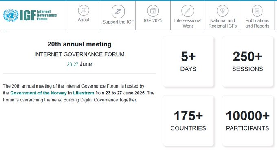Click the IGF 2025 calendar icon
Viewport: 277px width, 151px height.
pos(153,11)
